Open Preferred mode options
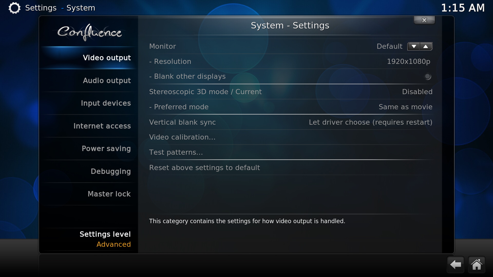Viewport: 493px width, 277px height. (291, 107)
